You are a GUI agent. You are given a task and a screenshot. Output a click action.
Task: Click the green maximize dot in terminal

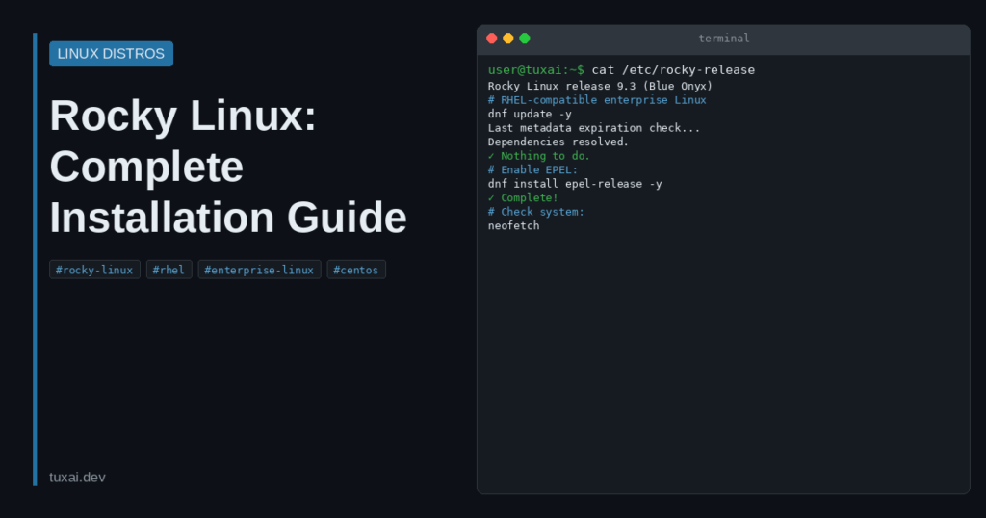(525, 39)
